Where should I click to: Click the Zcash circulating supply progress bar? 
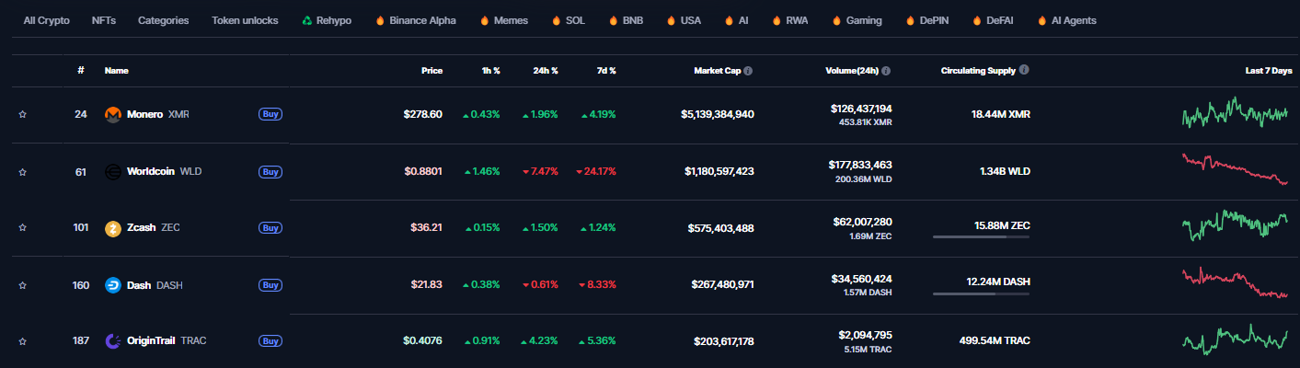pos(981,237)
